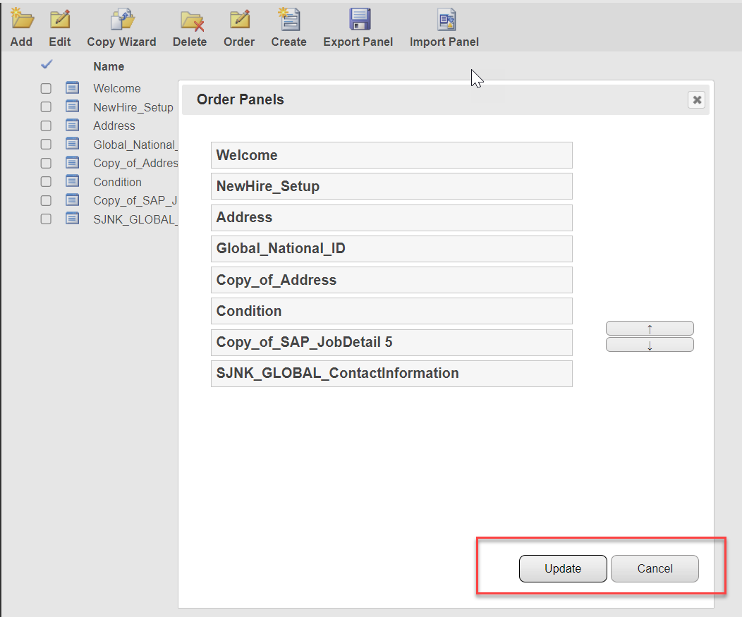Click Global_National name in background list
This screenshot has height=617, width=742.
[135, 145]
